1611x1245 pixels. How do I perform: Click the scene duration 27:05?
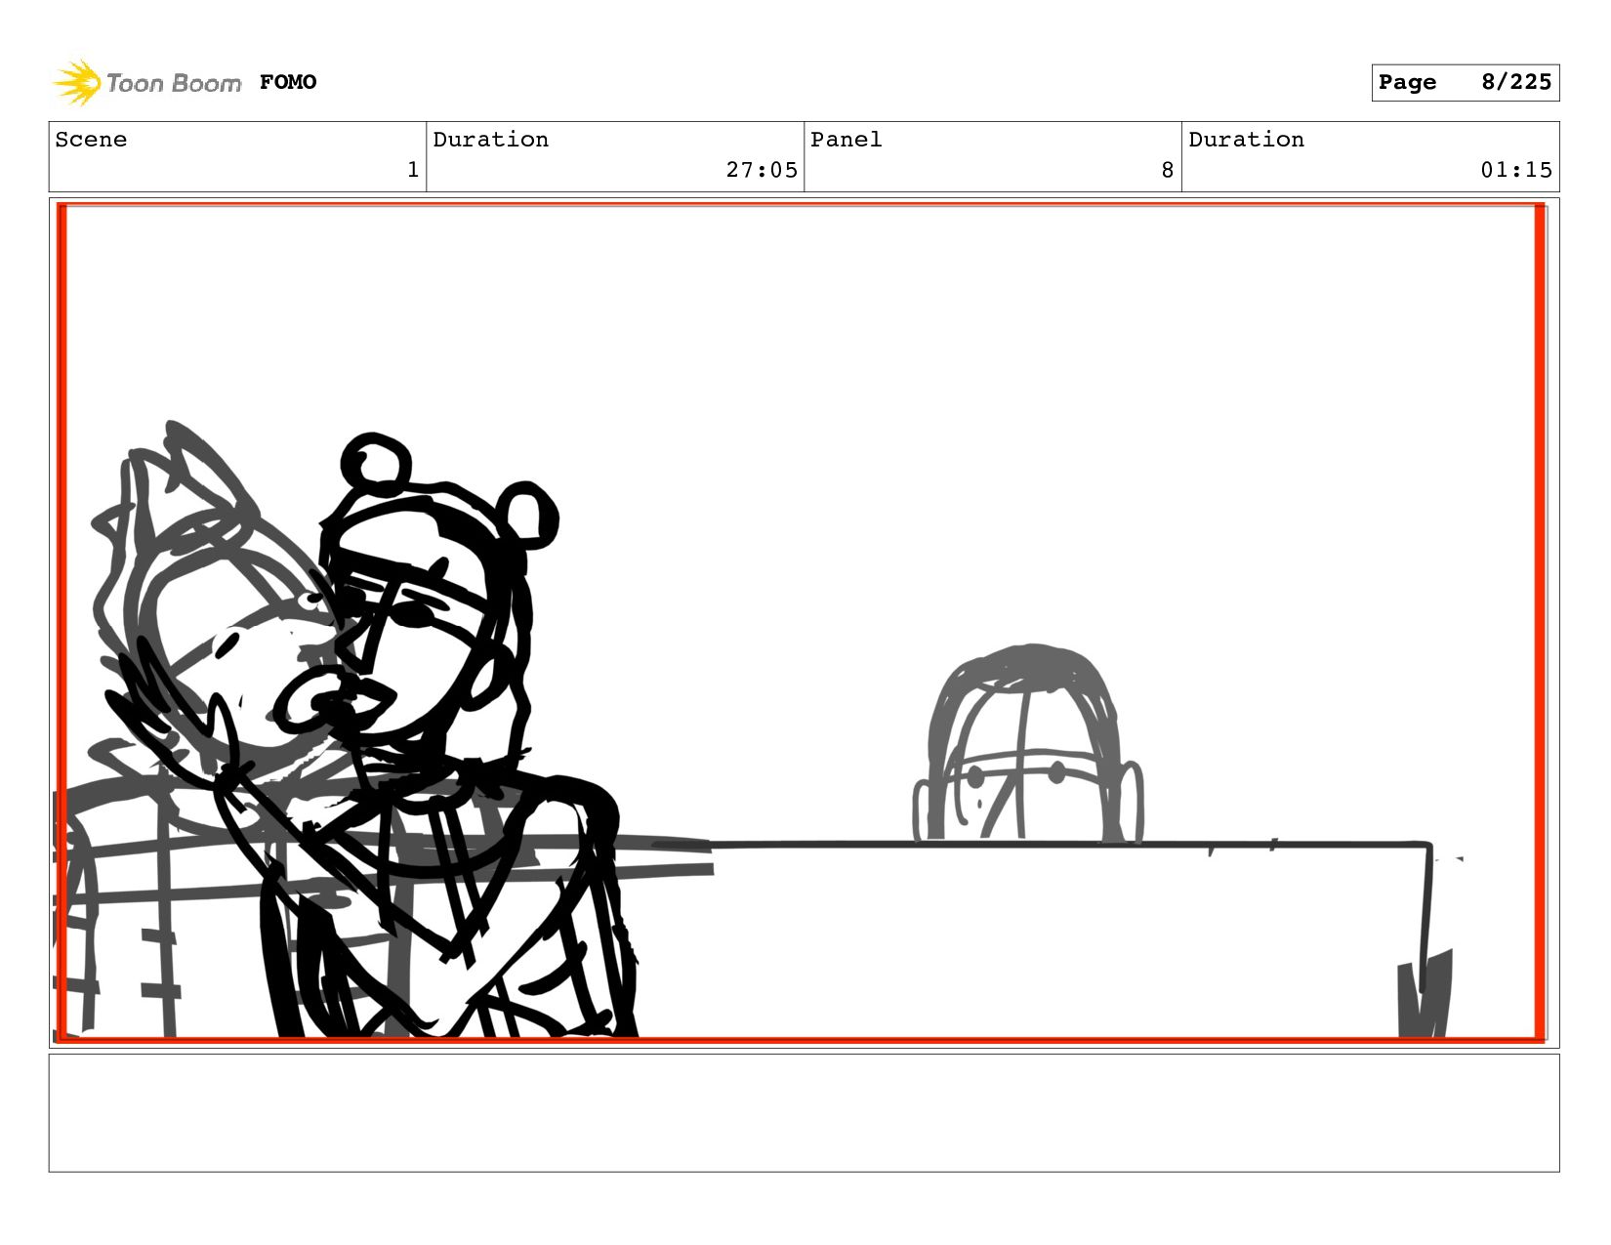tap(762, 170)
